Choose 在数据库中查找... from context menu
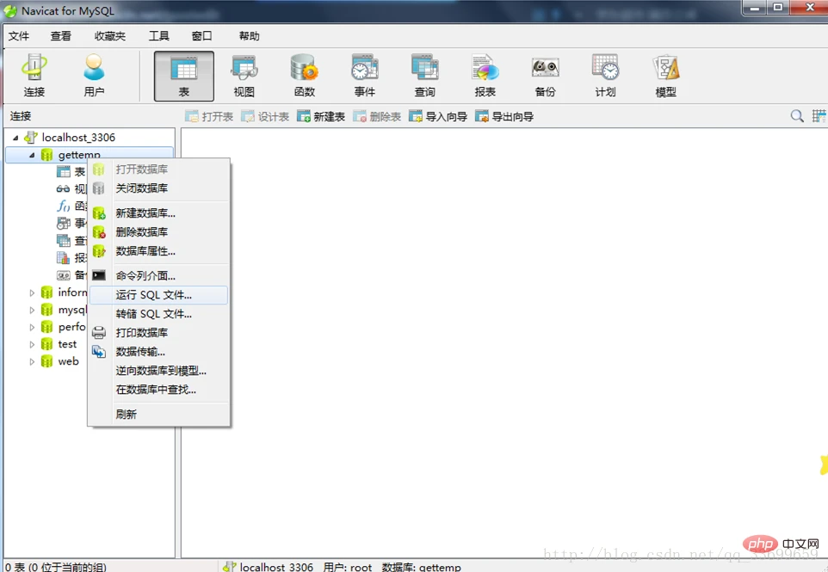This screenshot has height=572, width=828. coord(158,390)
